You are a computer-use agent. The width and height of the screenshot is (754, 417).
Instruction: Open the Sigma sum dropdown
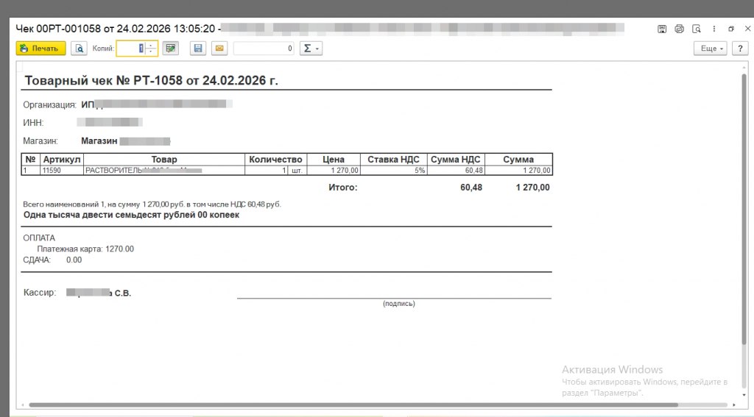[311, 49]
